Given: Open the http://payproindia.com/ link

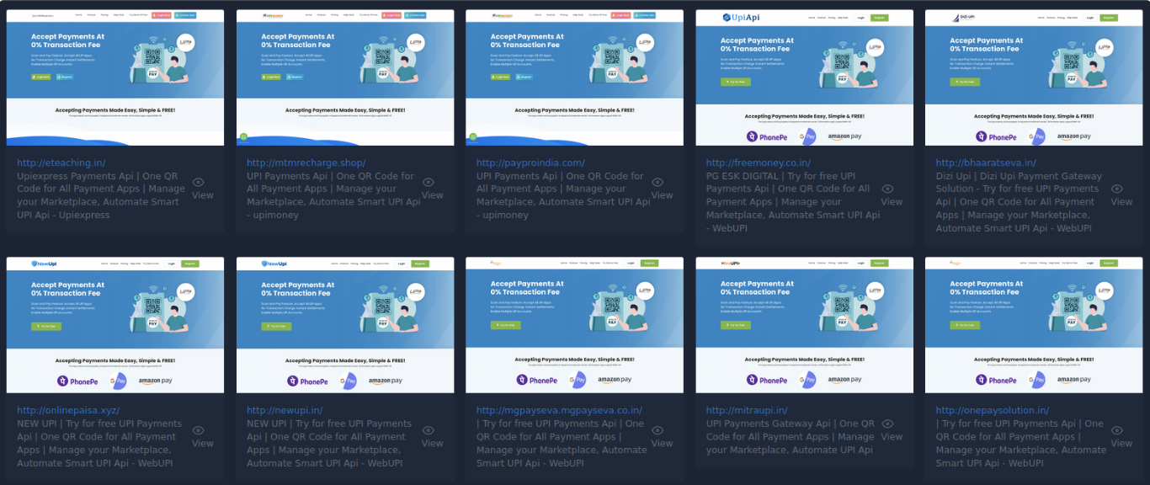Looking at the screenshot, I should tap(530, 163).
